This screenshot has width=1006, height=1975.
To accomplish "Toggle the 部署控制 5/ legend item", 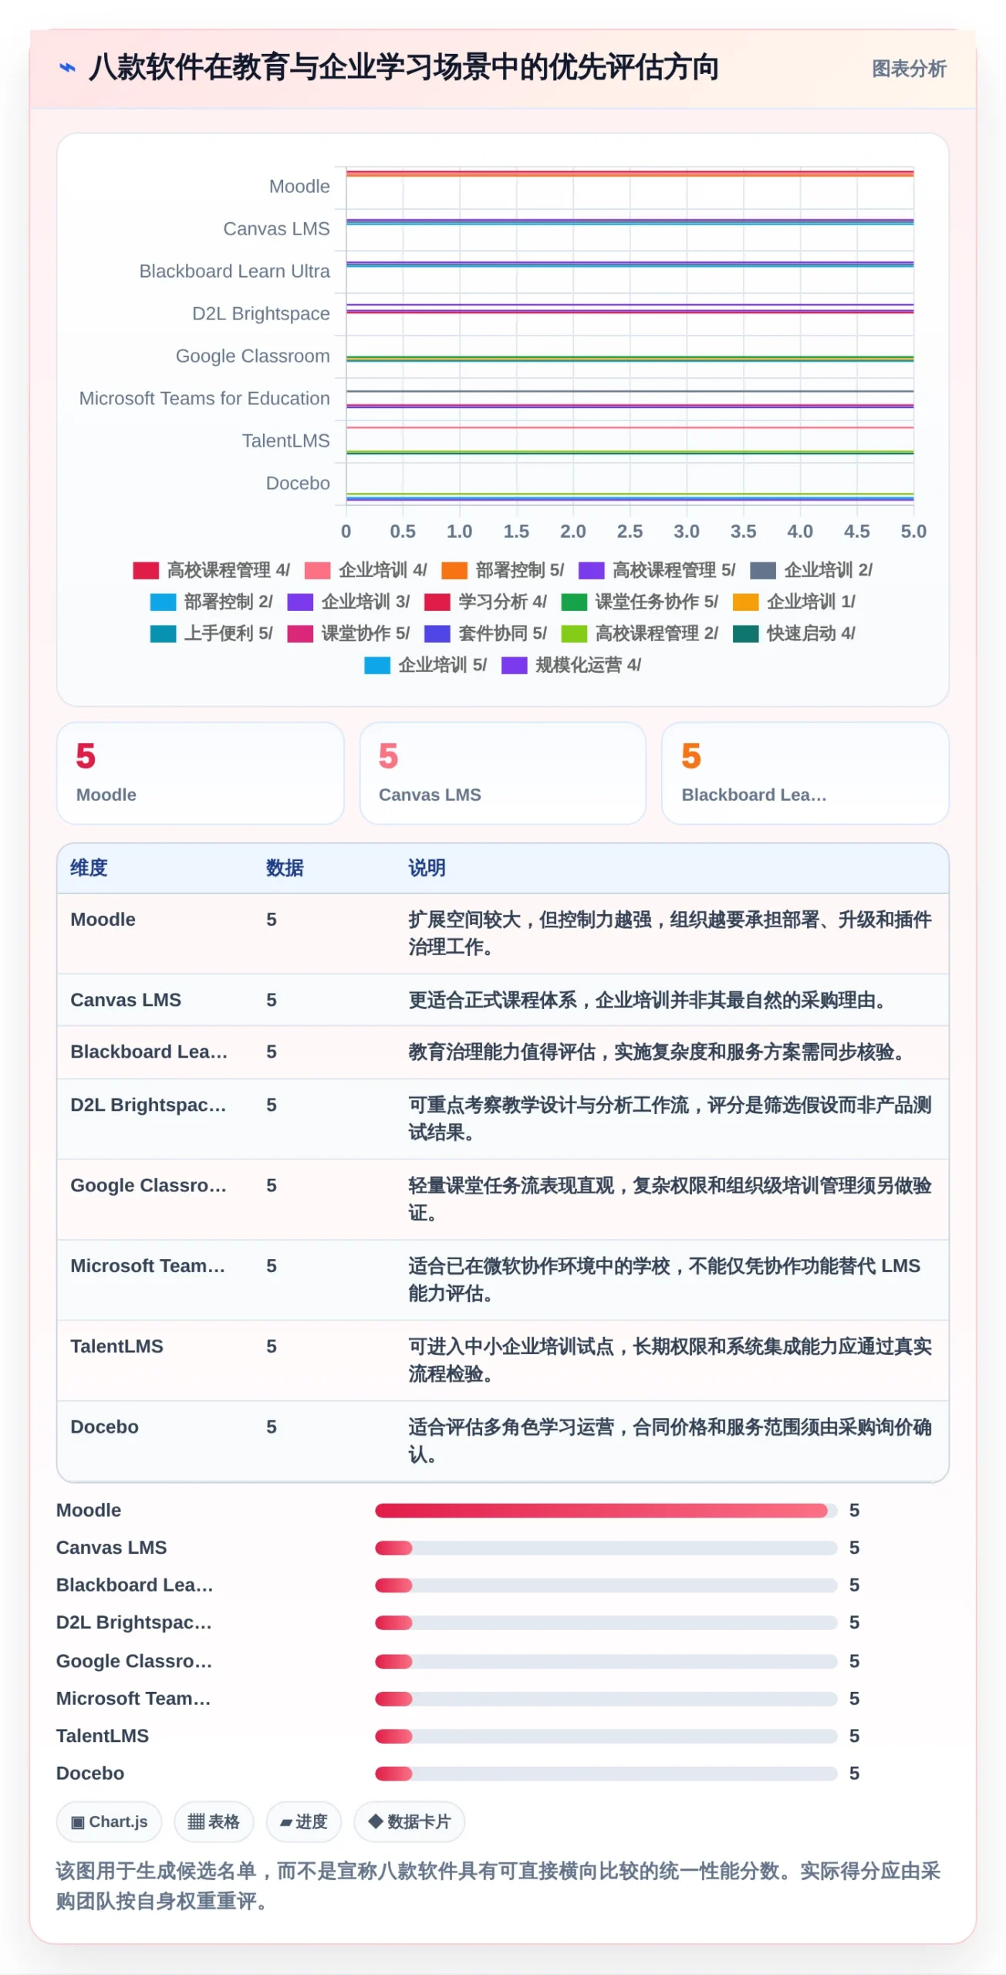I will (503, 570).
